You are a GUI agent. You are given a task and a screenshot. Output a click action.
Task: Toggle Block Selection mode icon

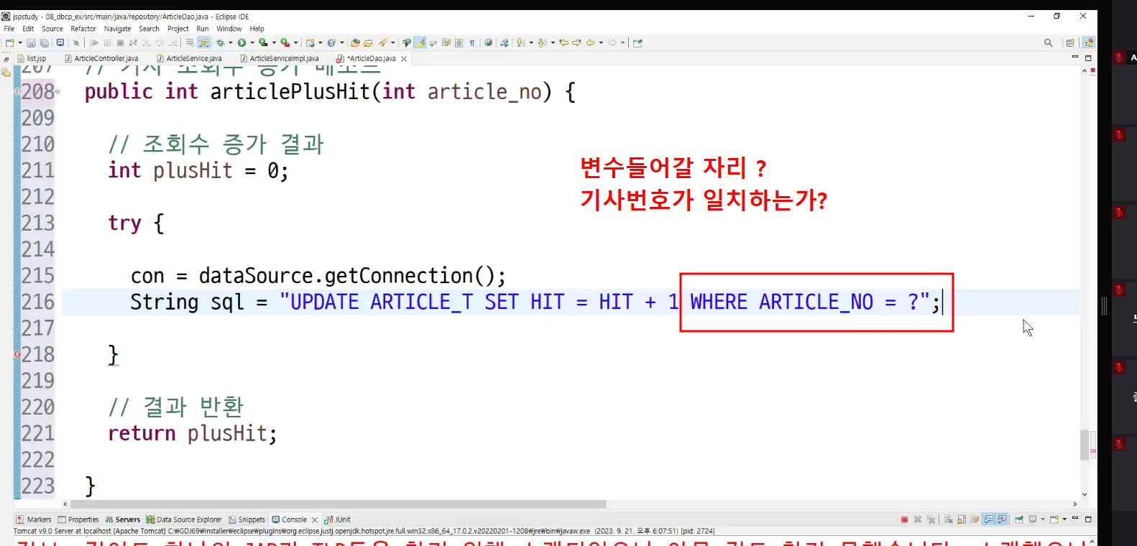(459, 43)
